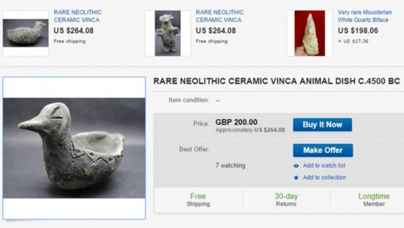Click the 7 watching text
This screenshot has width=404, height=228.
coord(230,165)
